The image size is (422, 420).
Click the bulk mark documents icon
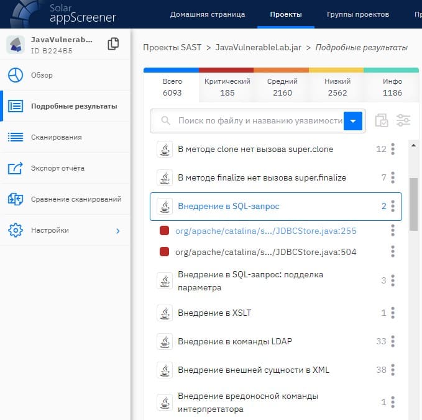click(382, 120)
